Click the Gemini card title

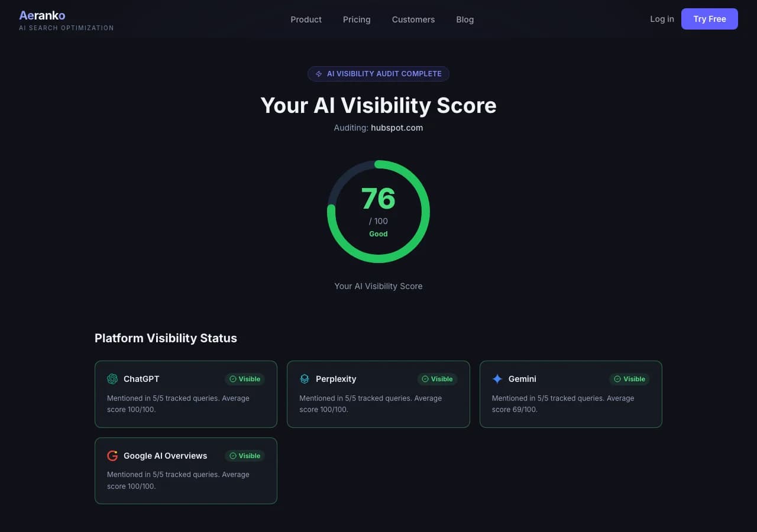pos(522,379)
